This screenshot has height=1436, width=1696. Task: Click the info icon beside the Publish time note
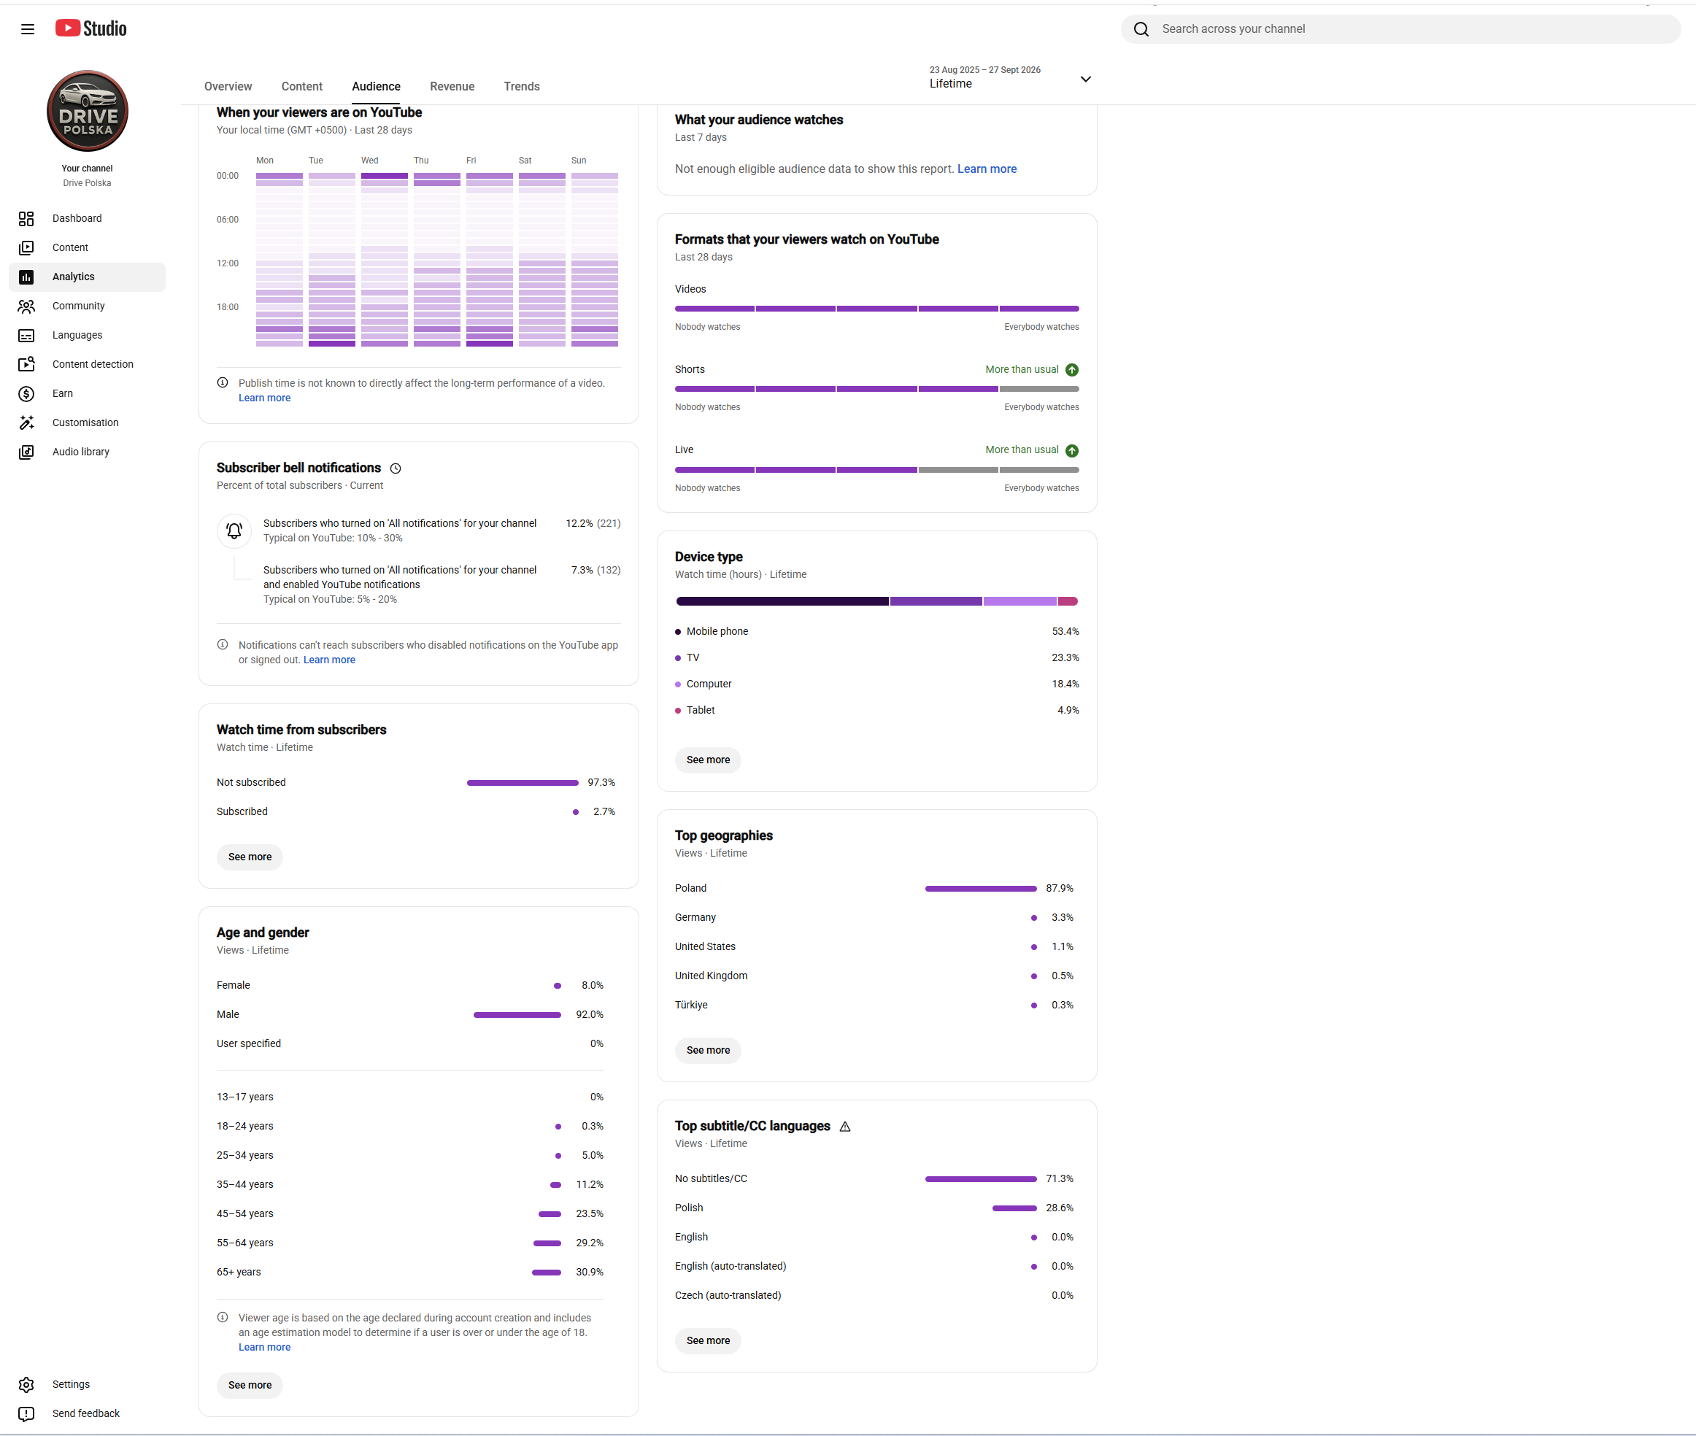click(223, 382)
